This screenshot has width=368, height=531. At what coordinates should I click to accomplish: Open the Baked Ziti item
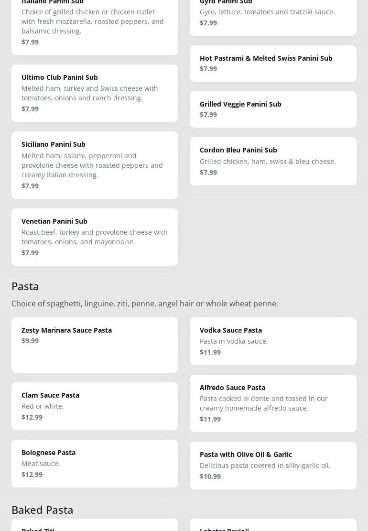[x=95, y=526]
